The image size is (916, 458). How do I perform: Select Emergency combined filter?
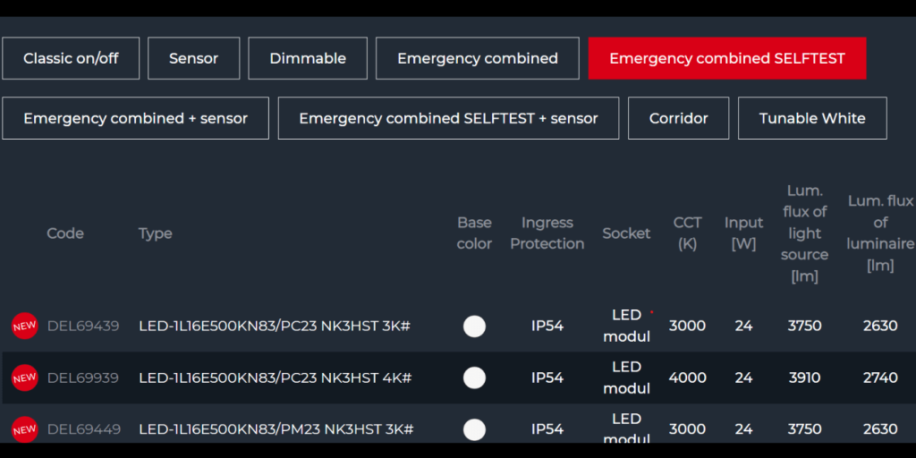477,58
